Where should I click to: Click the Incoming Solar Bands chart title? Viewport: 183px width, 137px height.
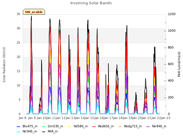click(91, 3)
